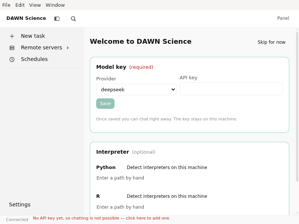Screen dimensions: 299x224
Task: Click the clock icon beside Schedules
Action: point(12,59)
